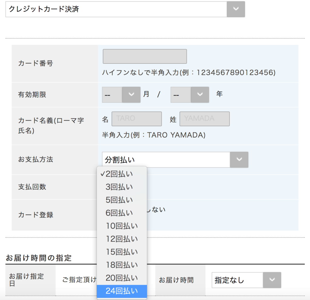Select 15回払い installment option
The height and width of the screenshot is (300, 310).
tap(122, 252)
